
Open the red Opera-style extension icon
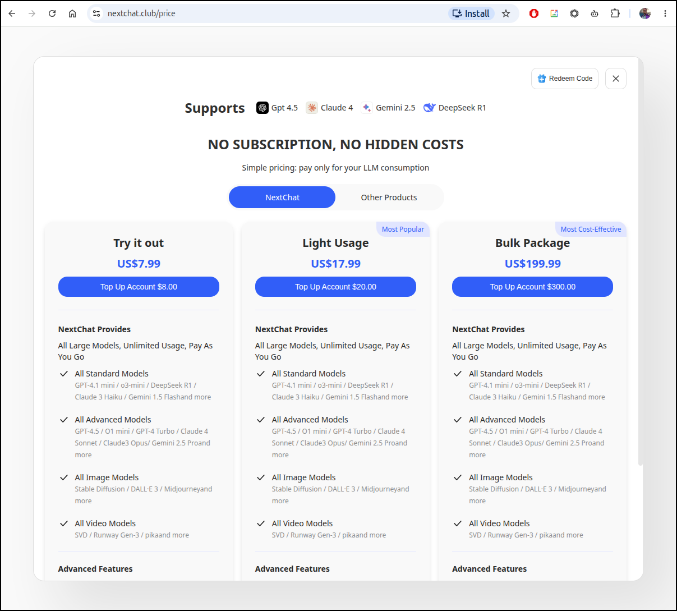tap(534, 13)
